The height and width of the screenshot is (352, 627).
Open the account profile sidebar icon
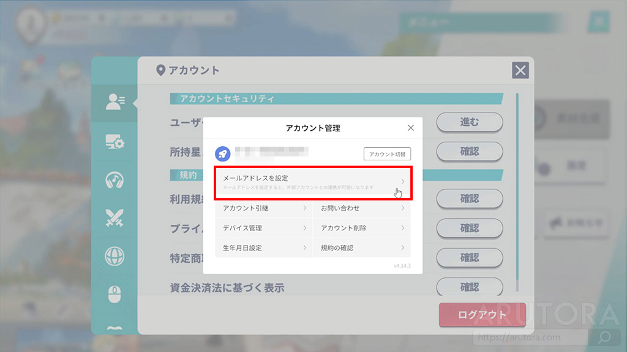[115, 102]
